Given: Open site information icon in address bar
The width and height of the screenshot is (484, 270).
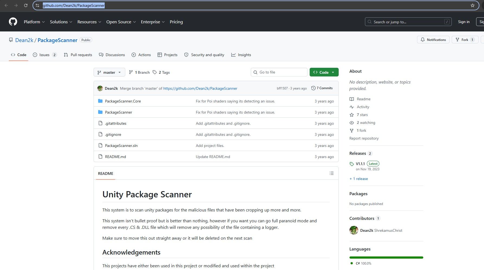Looking at the screenshot, I should tap(37, 5).
